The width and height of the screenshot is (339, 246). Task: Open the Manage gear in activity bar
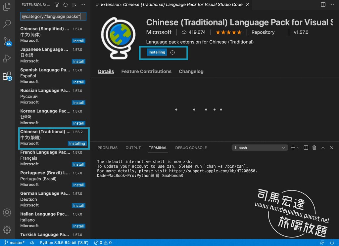coord(7,229)
